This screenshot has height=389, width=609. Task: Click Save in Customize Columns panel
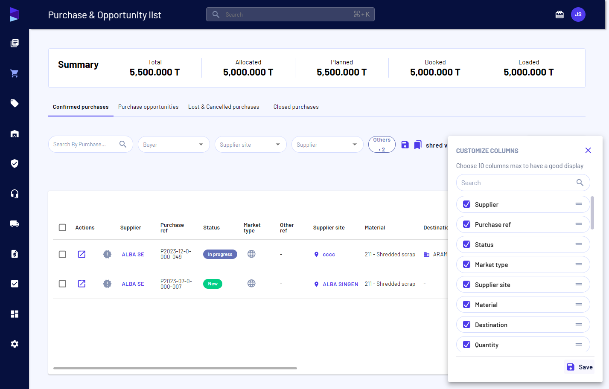pos(580,367)
